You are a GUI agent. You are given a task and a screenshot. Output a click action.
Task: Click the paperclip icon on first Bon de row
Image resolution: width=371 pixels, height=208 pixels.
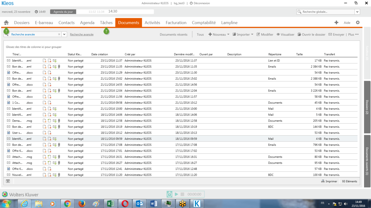pyautogui.click(x=59, y=67)
